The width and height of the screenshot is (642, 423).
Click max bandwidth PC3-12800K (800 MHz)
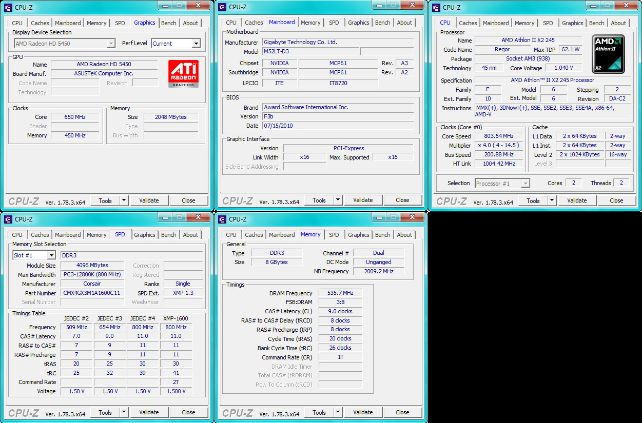[92, 274]
